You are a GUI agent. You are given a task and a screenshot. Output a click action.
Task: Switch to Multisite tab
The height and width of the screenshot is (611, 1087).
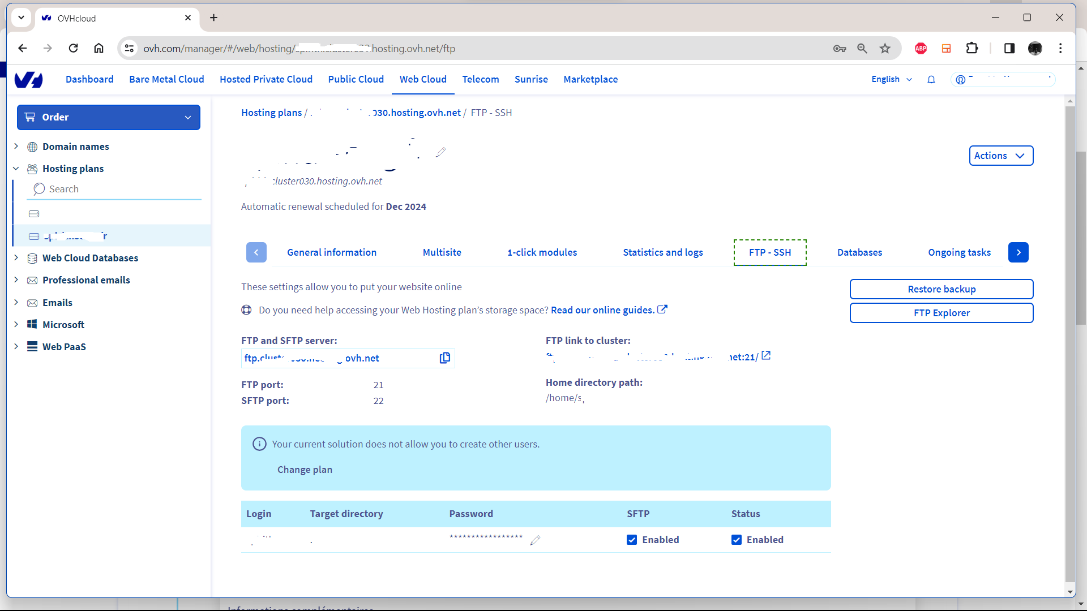coord(442,252)
